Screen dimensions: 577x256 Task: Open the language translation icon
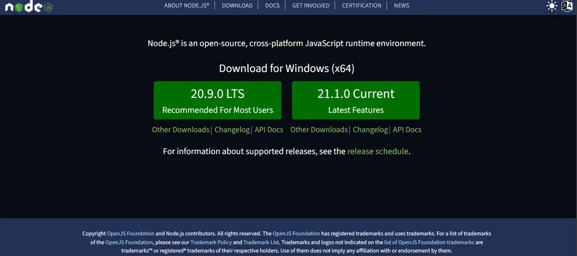click(x=567, y=6)
